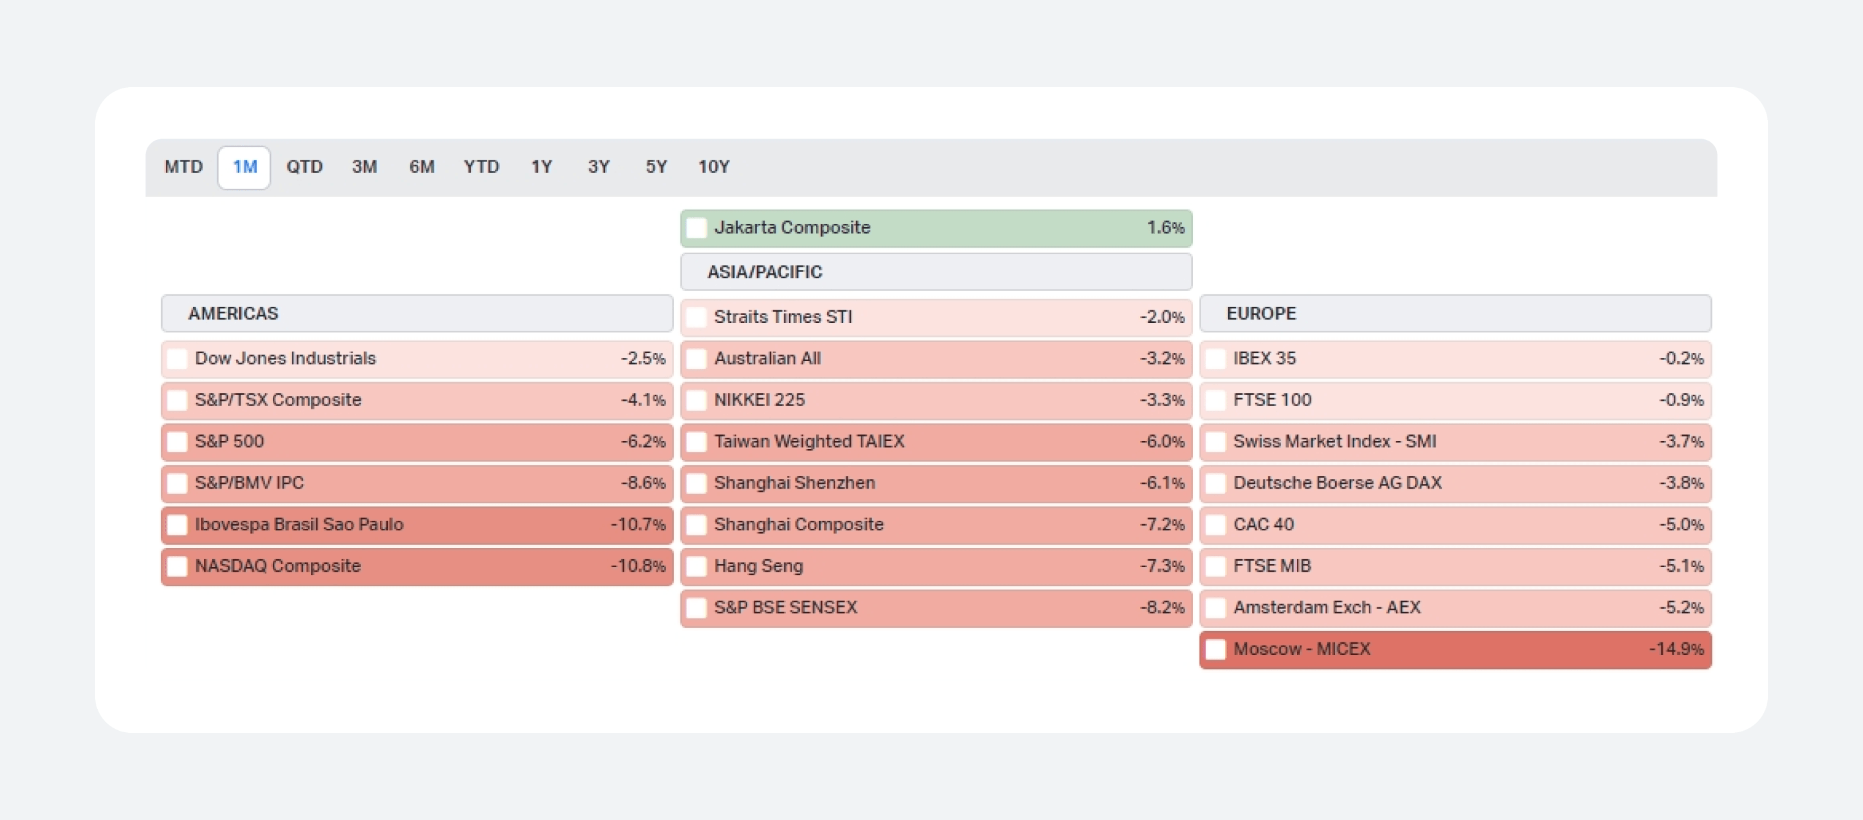Tick the Shanghai Shenzhen checkbox

(x=696, y=483)
